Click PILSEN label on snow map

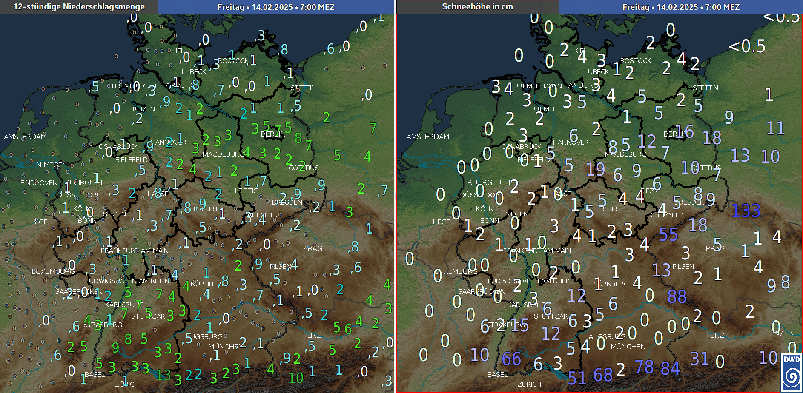click(x=683, y=266)
